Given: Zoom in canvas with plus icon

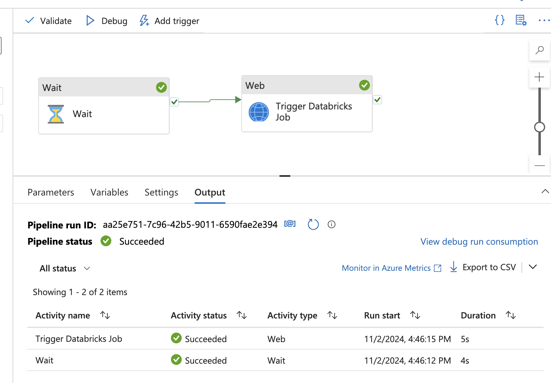Looking at the screenshot, I should [x=539, y=77].
